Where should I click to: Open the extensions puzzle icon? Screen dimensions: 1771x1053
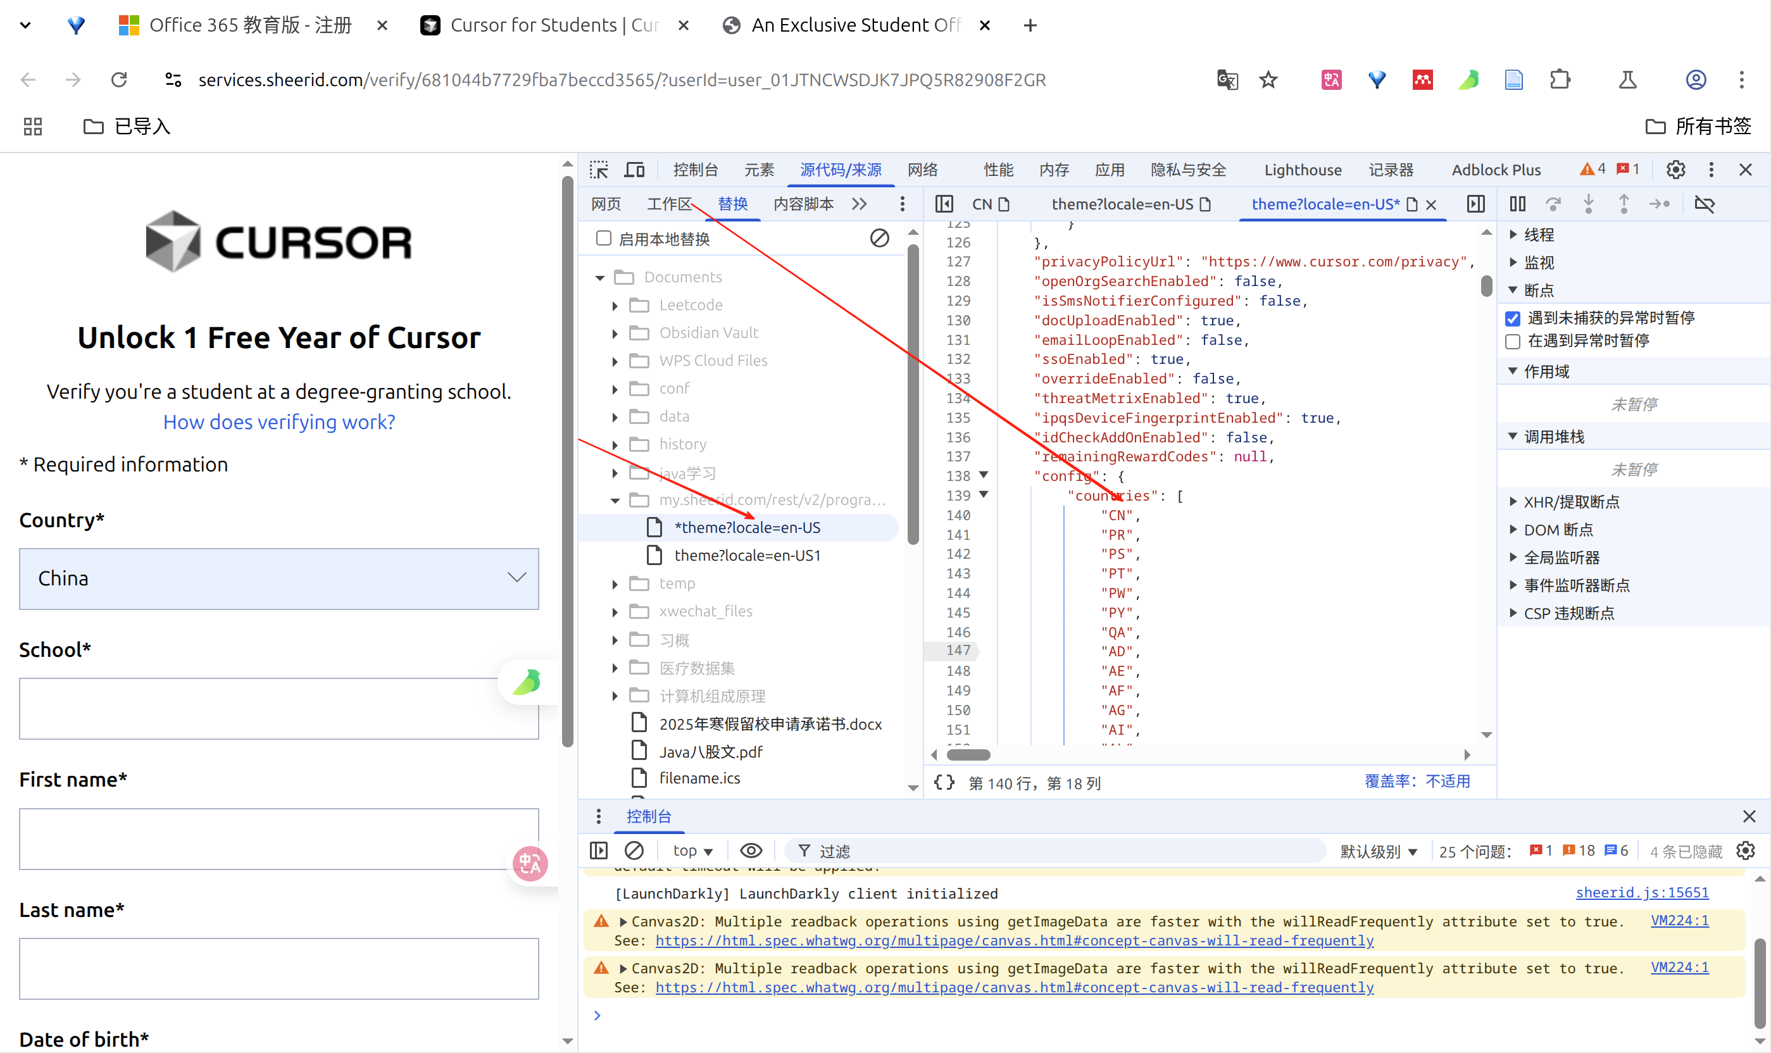pyautogui.click(x=1560, y=80)
